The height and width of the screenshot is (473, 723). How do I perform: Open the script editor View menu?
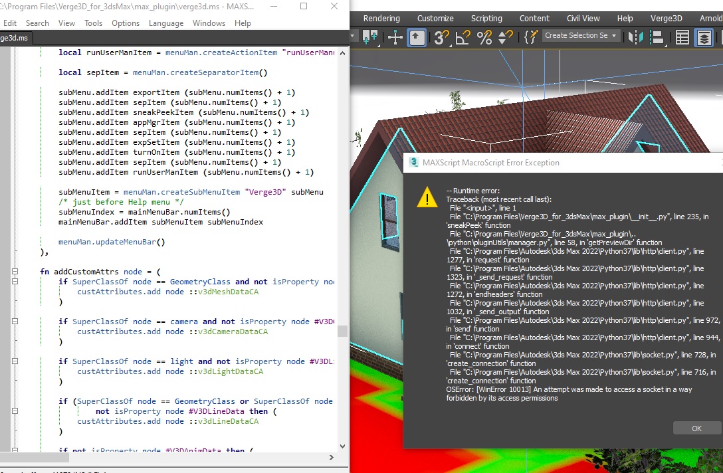point(66,23)
